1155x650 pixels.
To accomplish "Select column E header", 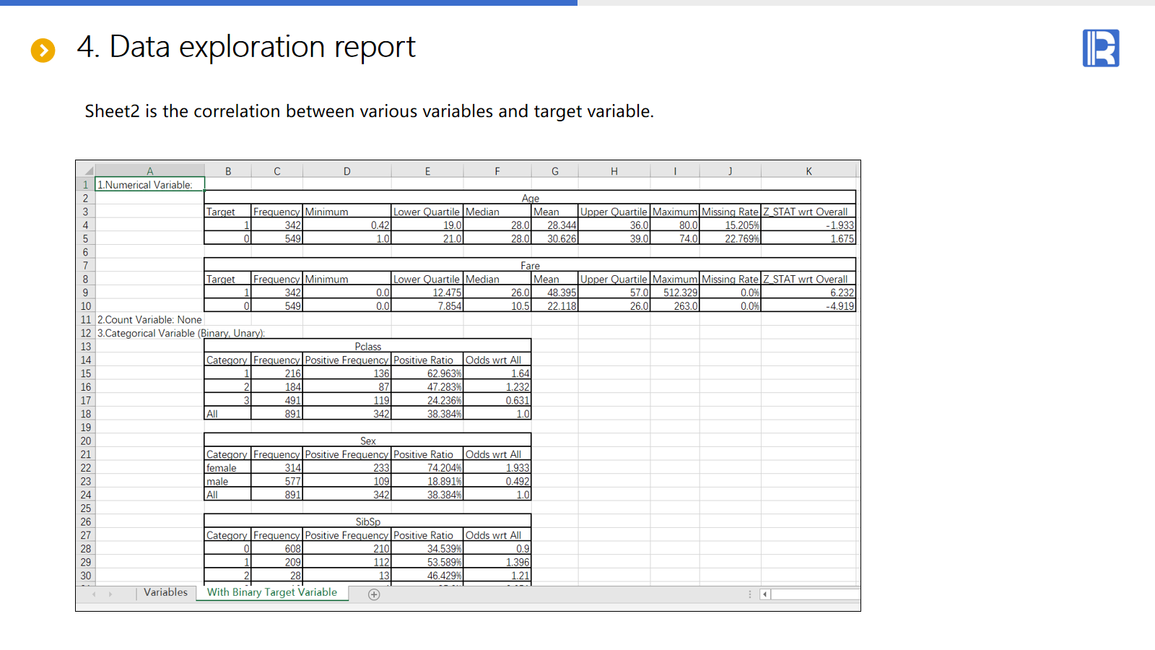I will tap(427, 171).
